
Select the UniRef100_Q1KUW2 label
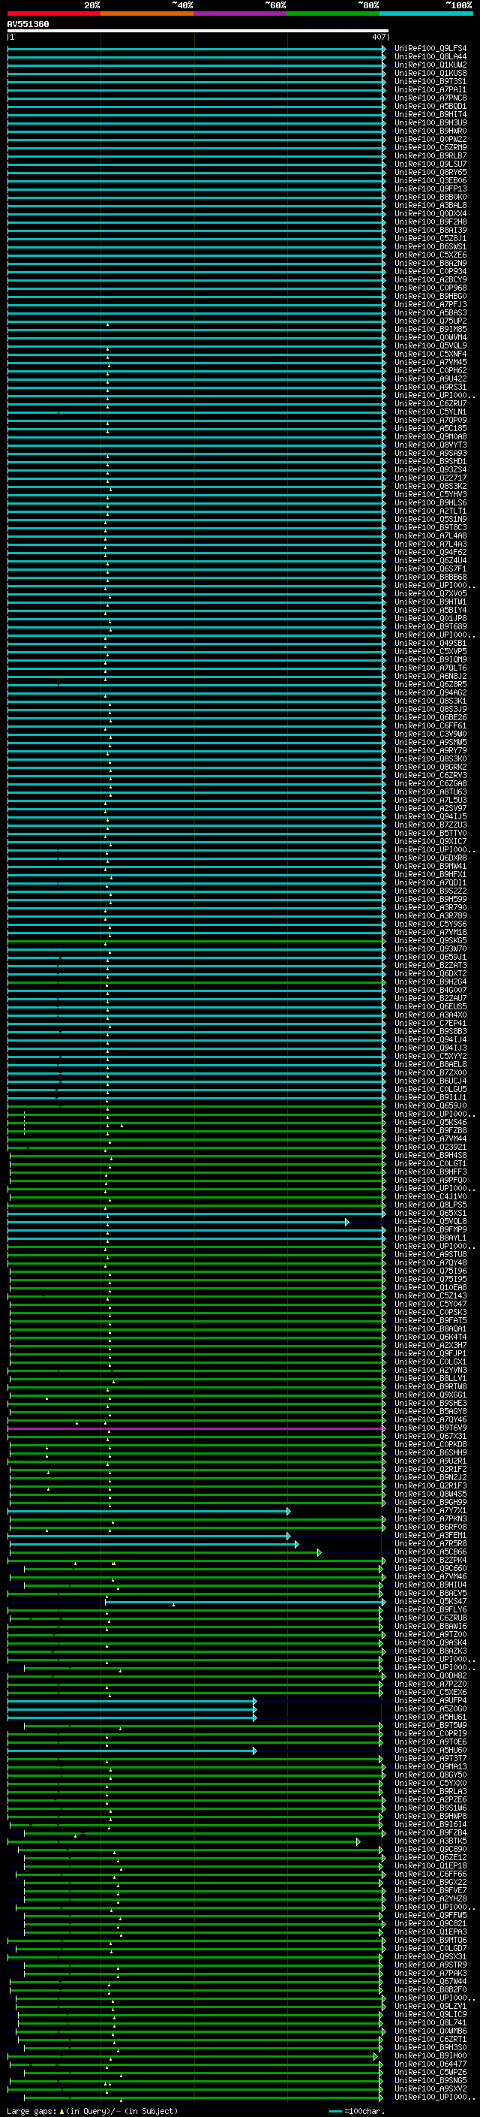point(430,65)
